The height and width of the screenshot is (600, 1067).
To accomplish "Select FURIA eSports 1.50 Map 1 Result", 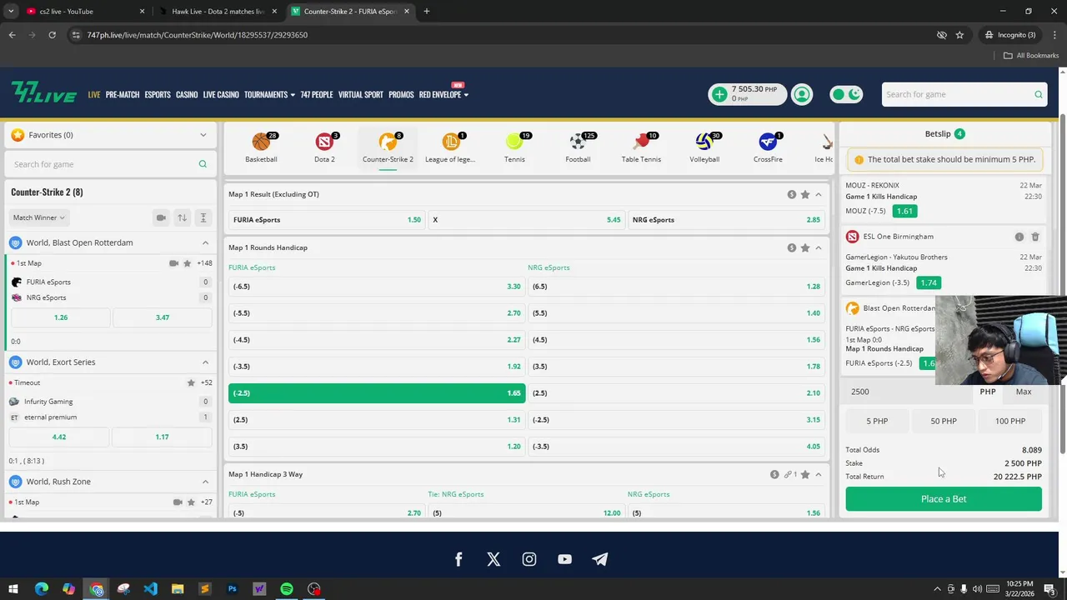I will click(x=327, y=220).
